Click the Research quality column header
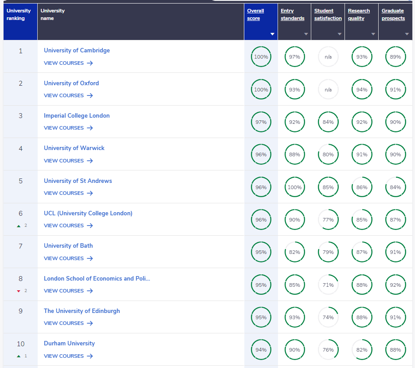Viewport: 415px width, 368px height. (359, 15)
